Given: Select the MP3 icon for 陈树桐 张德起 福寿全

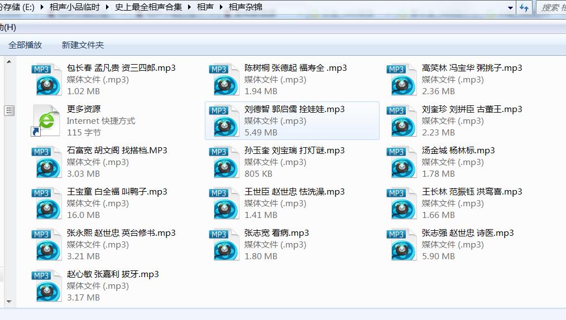Looking at the screenshot, I should [x=224, y=80].
